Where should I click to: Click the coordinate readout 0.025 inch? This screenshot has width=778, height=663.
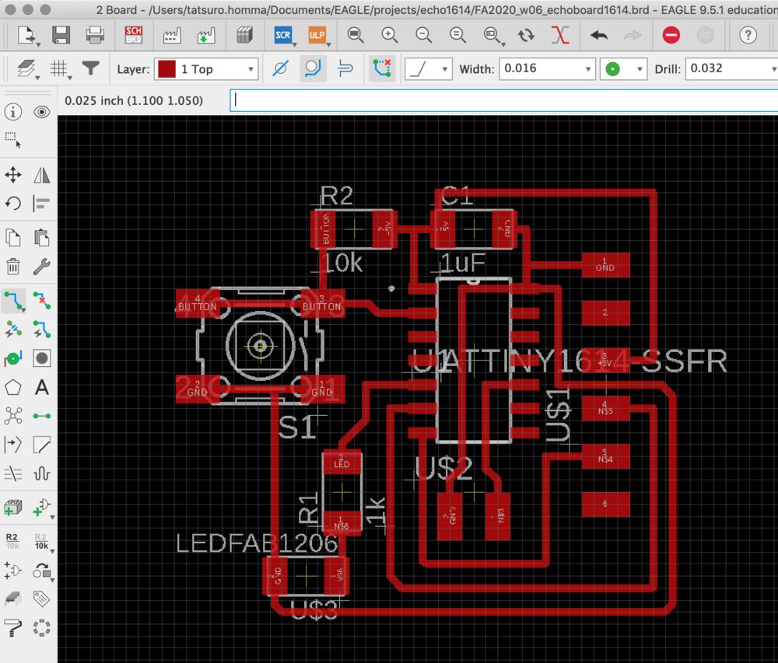(134, 100)
